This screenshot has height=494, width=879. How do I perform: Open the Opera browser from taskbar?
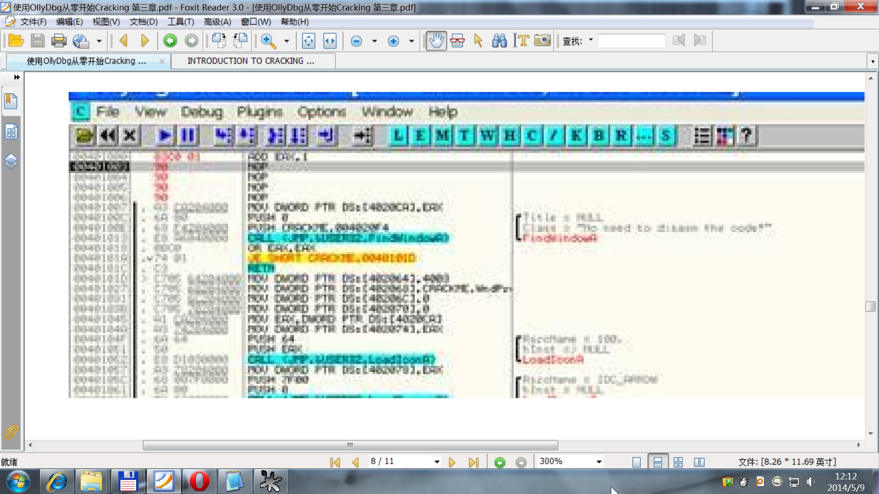[199, 481]
